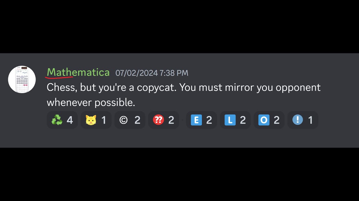This screenshot has width=359, height=201.
Task: Click the copyright symbol reaction
Action: [130, 120]
